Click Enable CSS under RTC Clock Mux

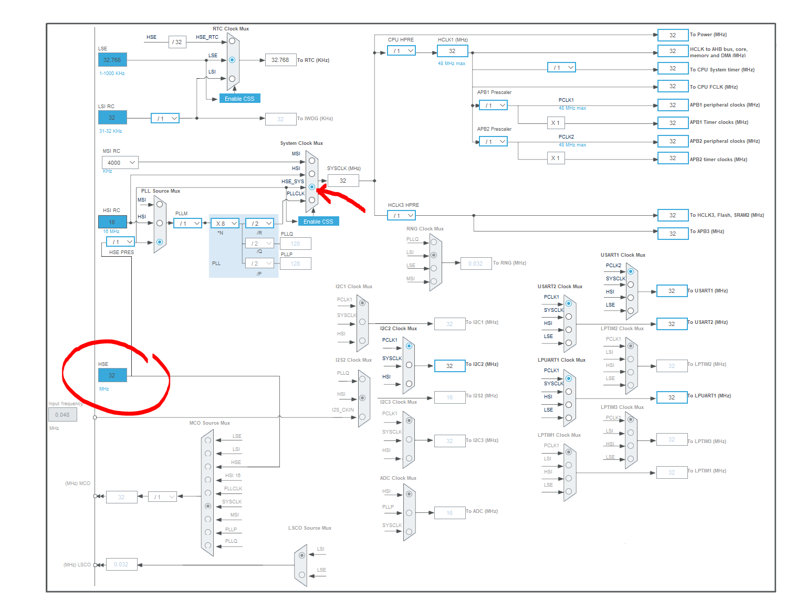[239, 98]
